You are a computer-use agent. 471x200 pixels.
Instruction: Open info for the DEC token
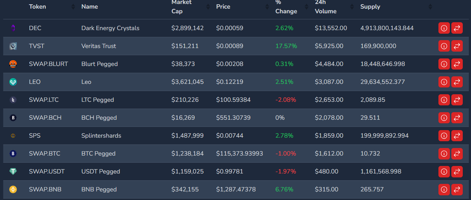click(x=444, y=28)
